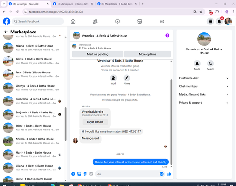The image size is (236, 186).
Task: Open the Watch video icon
Action: point(118,21)
